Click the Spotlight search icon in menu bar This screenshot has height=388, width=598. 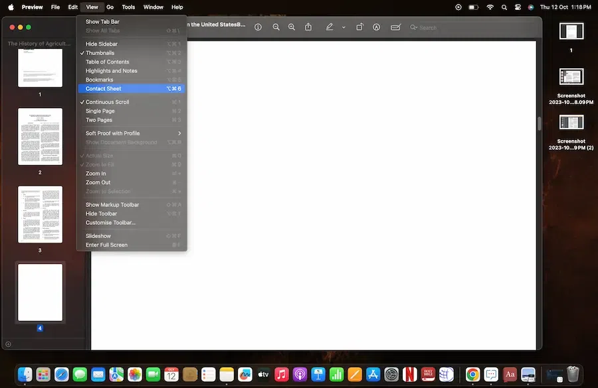pos(504,7)
